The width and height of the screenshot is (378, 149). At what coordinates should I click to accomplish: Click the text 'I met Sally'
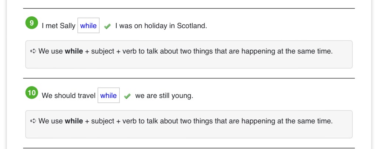click(x=58, y=26)
